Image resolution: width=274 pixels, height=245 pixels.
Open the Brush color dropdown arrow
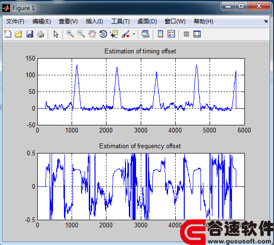coord(134,34)
